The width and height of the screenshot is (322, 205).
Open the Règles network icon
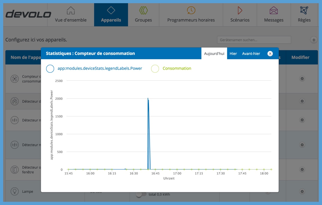pyautogui.click(x=304, y=11)
